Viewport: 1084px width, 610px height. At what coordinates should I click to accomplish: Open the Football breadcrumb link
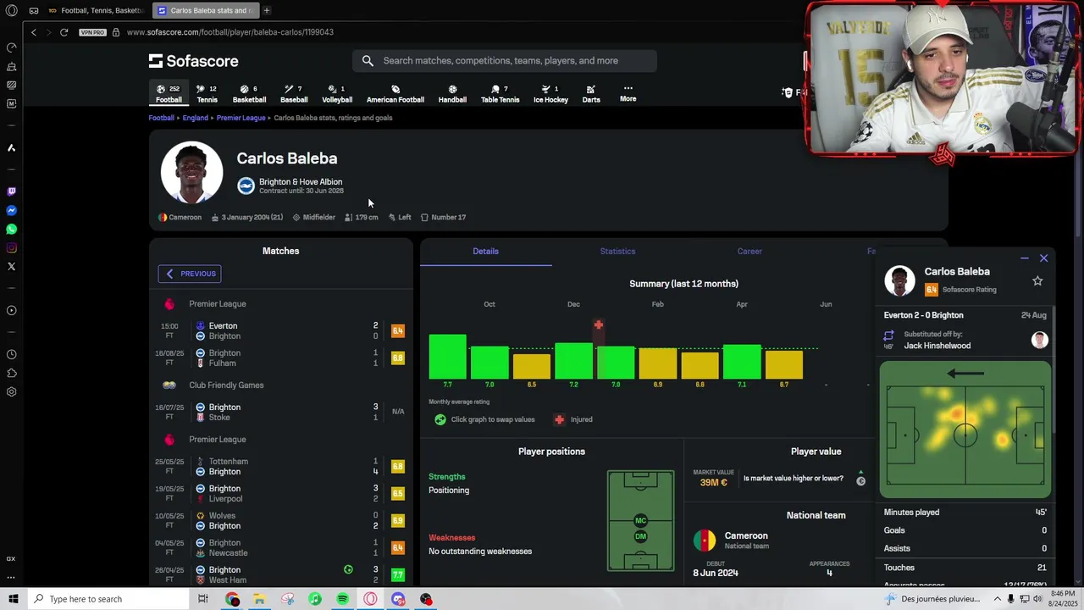pyautogui.click(x=161, y=118)
